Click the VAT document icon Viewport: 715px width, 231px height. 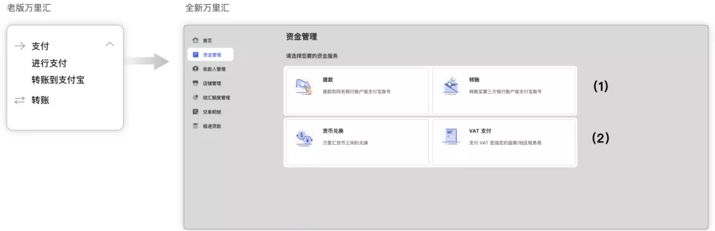tap(451, 137)
